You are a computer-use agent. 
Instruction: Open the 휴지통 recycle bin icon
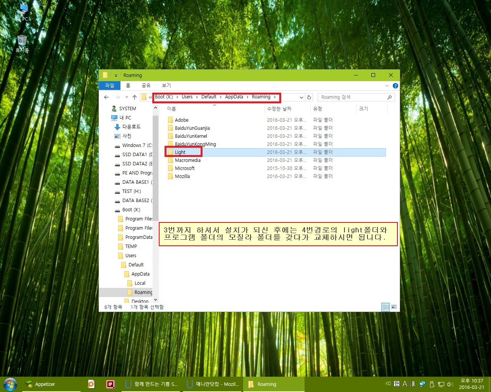tap(22, 44)
